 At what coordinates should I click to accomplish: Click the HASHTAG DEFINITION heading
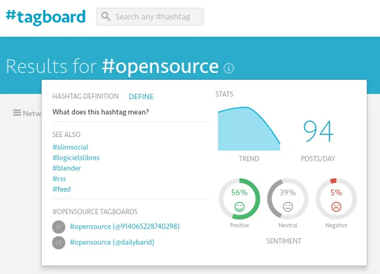coord(85,96)
